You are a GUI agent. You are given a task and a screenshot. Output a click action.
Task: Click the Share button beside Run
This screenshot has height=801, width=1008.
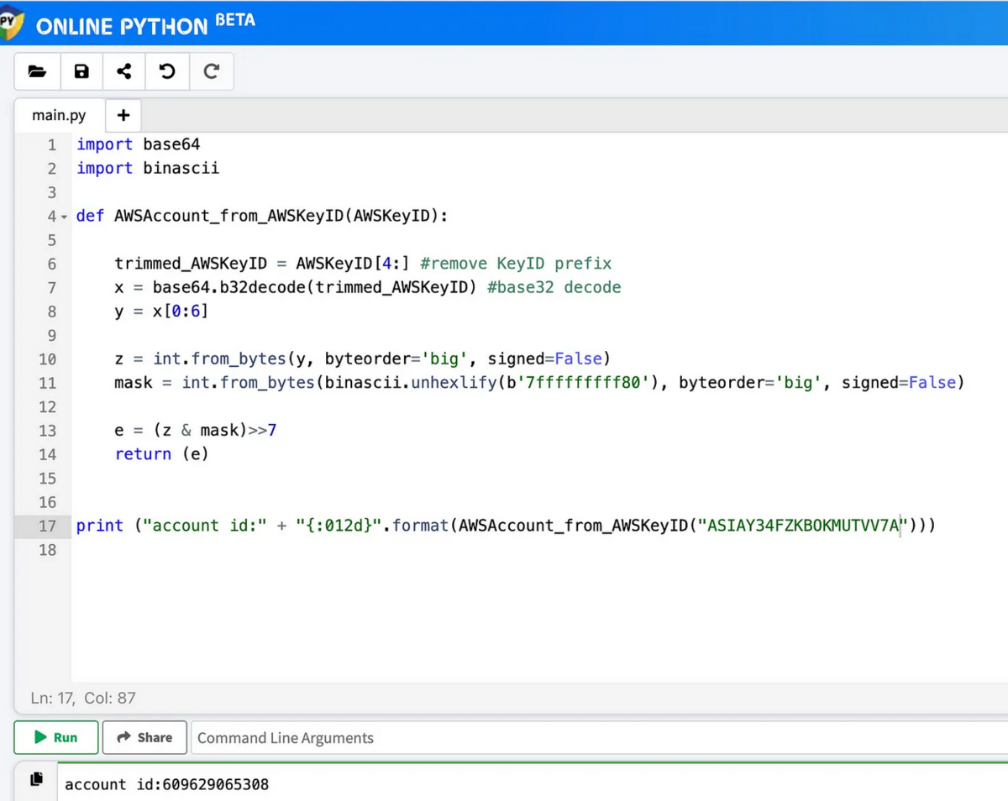pos(144,737)
